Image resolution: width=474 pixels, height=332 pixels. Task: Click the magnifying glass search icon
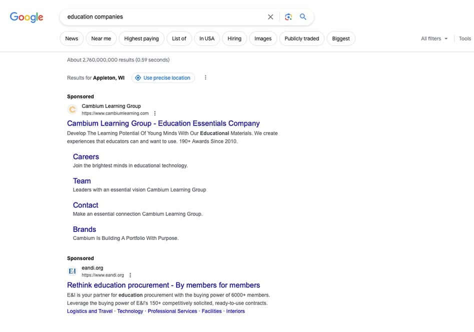(303, 17)
